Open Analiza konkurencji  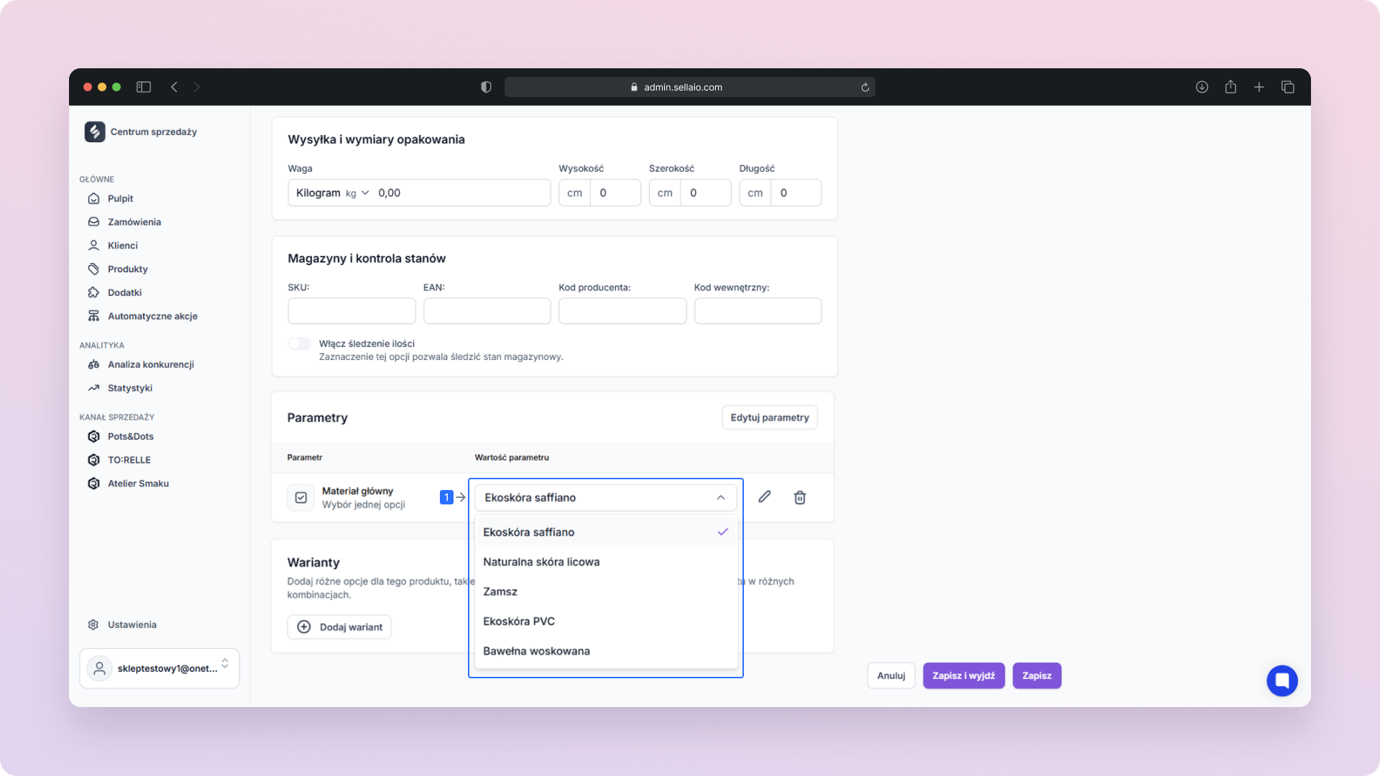150,364
